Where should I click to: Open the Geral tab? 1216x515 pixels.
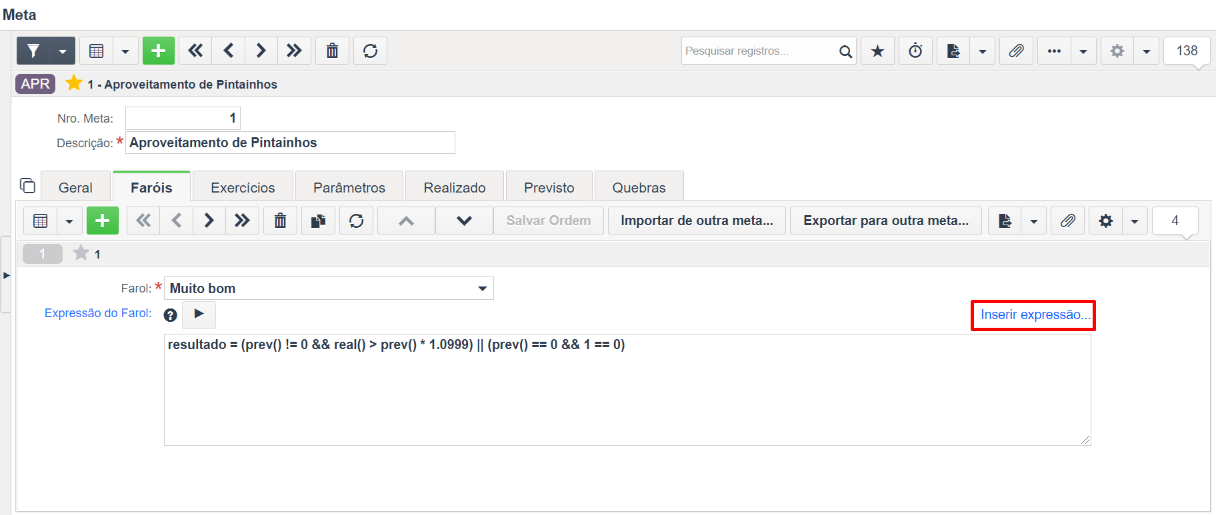[x=75, y=187]
